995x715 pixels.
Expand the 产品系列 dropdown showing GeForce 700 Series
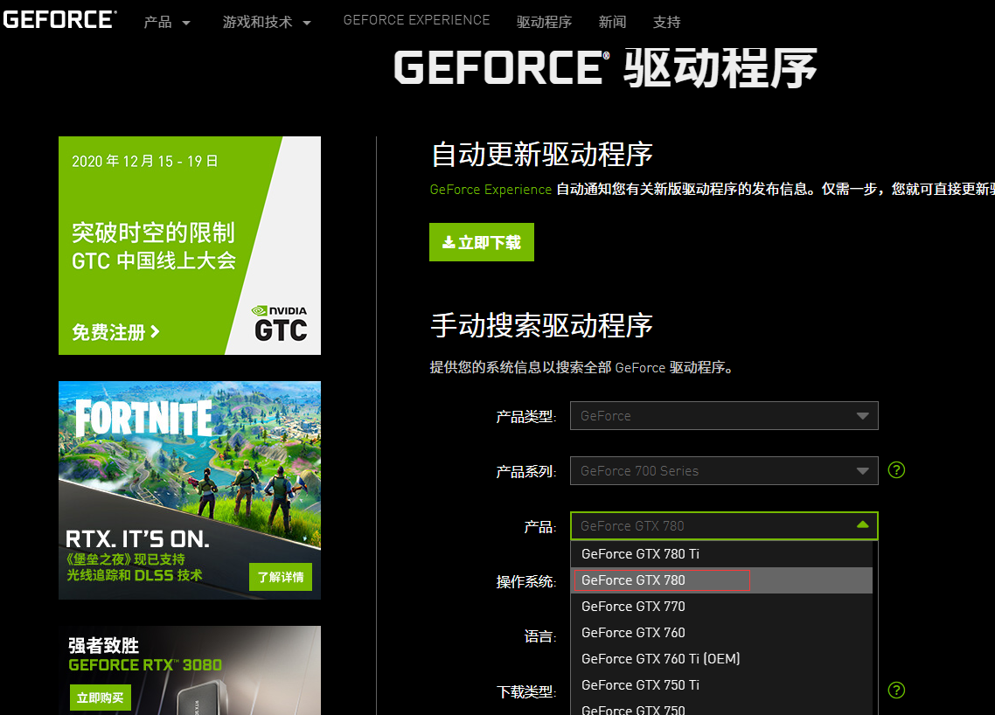click(x=723, y=471)
